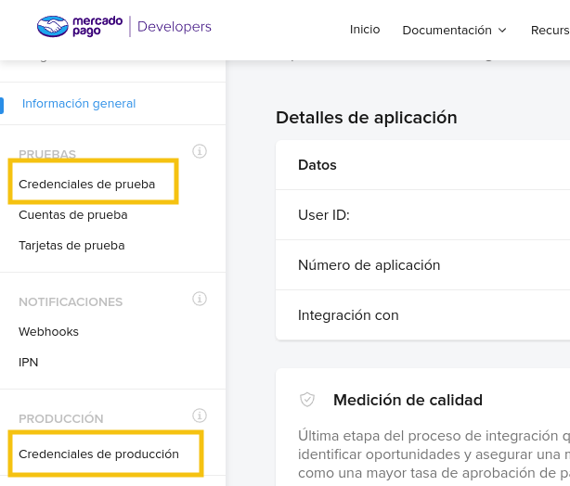Click the info icon beside PRUEBAS
The image size is (570, 486).
[x=199, y=151]
